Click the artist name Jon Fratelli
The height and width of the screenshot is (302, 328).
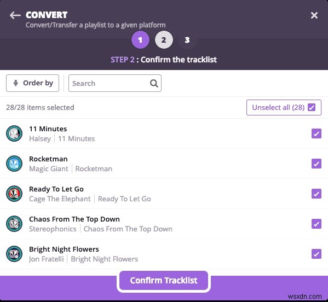tap(46, 259)
